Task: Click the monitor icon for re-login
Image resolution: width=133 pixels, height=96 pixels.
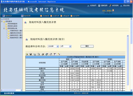Action: click(x=99, y=6)
